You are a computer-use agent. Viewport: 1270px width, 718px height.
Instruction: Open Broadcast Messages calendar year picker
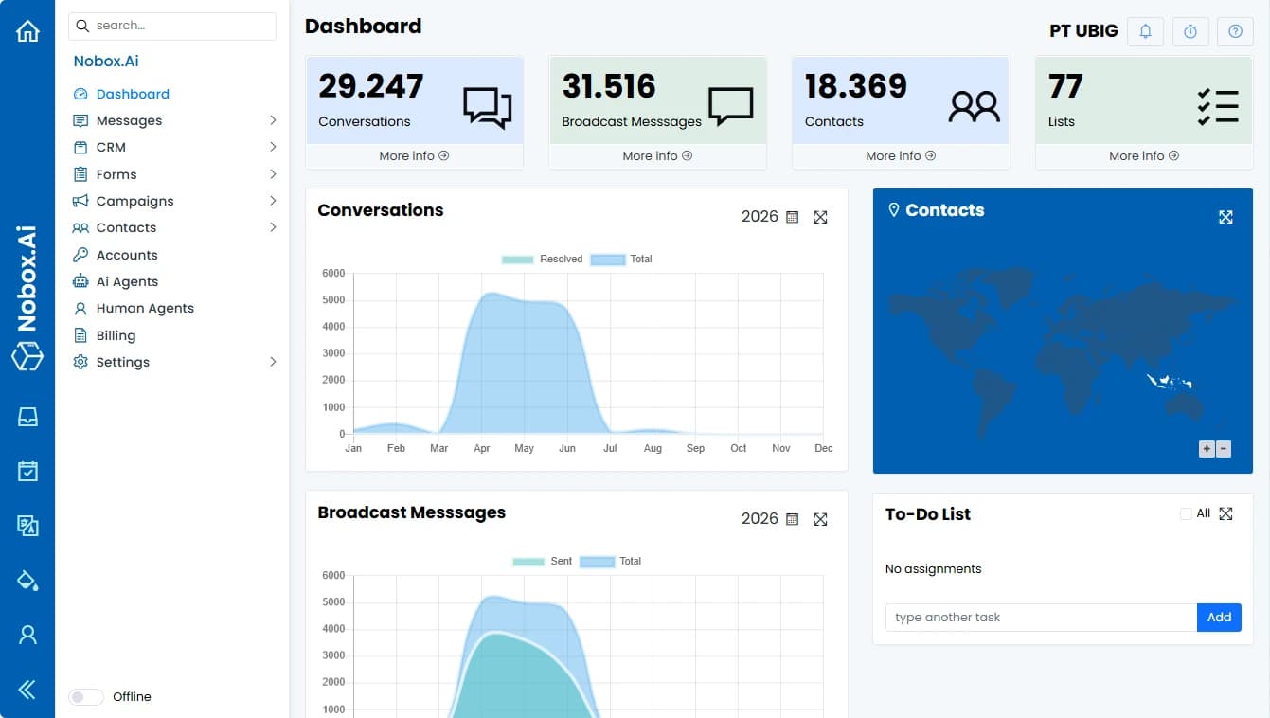tap(793, 519)
